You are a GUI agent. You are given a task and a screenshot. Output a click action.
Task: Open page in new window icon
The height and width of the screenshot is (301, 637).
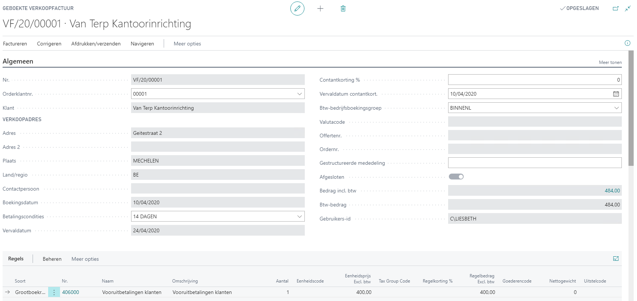[x=616, y=8]
